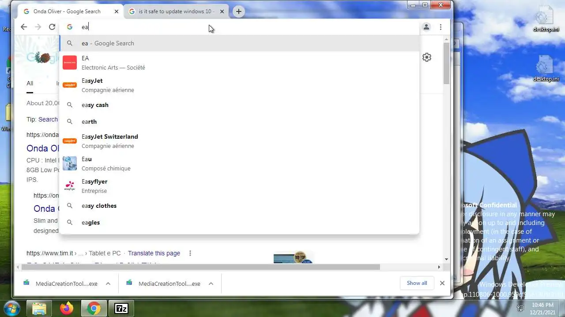The image size is (565, 317).
Task: Expand options for second MediaCreationTool download
Action: [x=211, y=284]
